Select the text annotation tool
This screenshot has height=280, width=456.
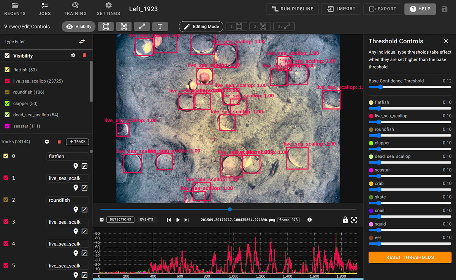coord(160,26)
